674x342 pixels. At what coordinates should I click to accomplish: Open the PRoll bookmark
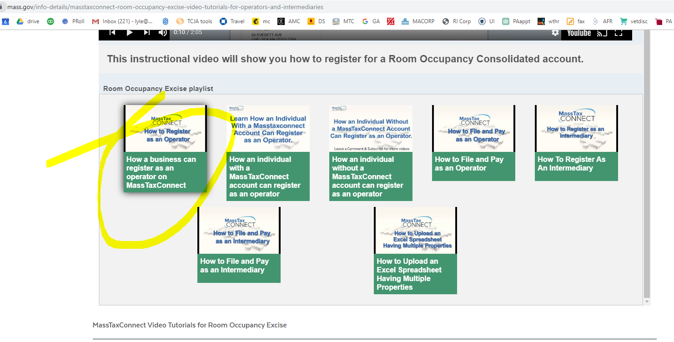(x=73, y=21)
